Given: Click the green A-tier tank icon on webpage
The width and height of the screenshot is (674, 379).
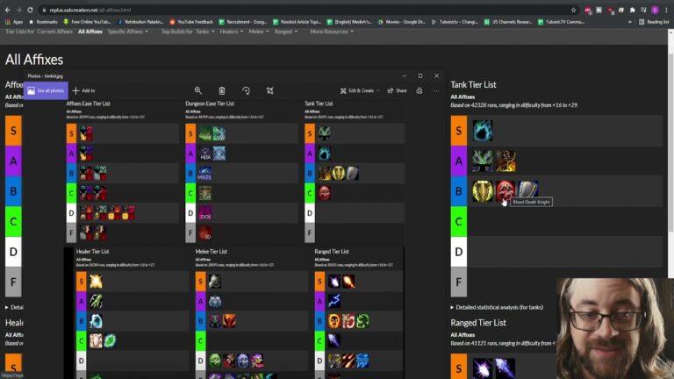Looking at the screenshot, I should [483, 161].
